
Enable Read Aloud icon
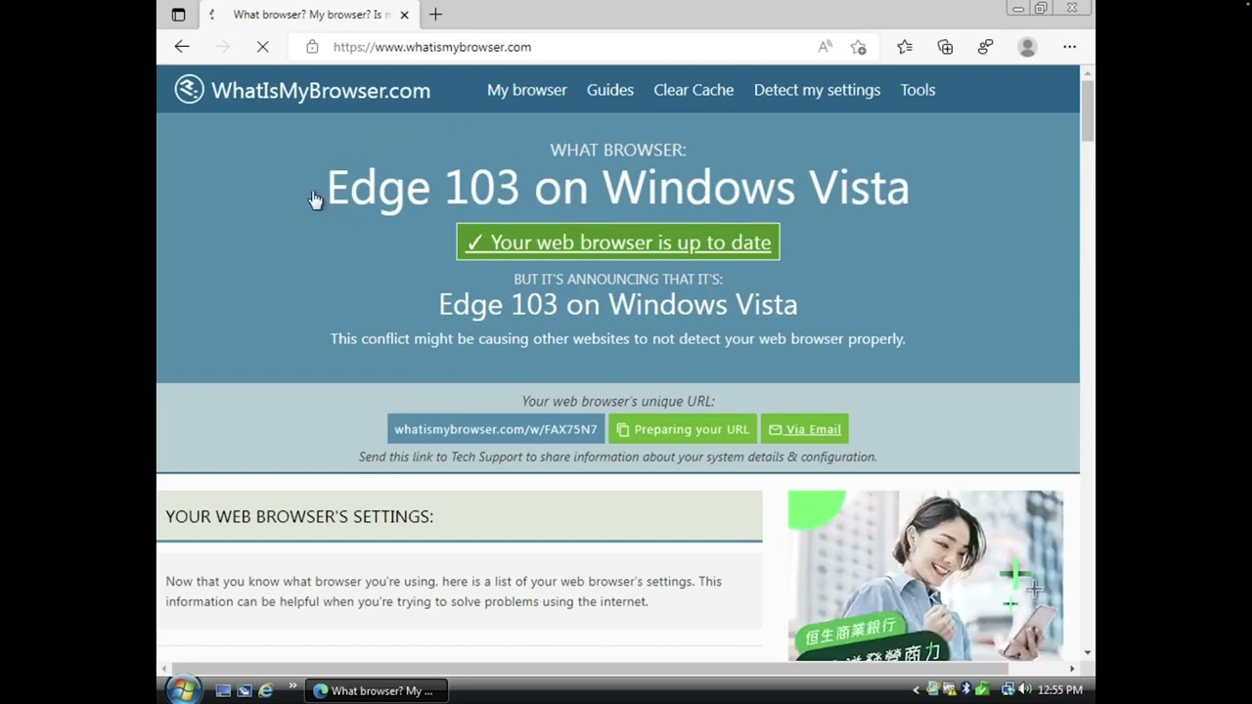tap(826, 47)
